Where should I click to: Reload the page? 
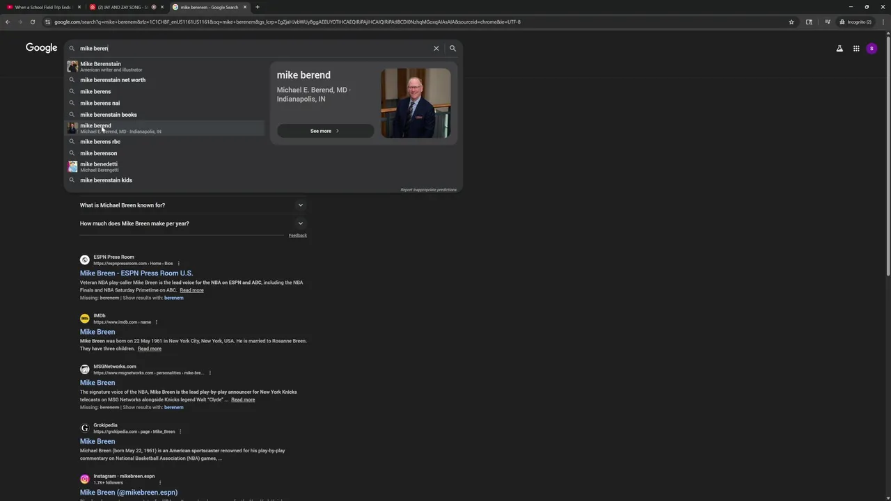[x=32, y=22]
